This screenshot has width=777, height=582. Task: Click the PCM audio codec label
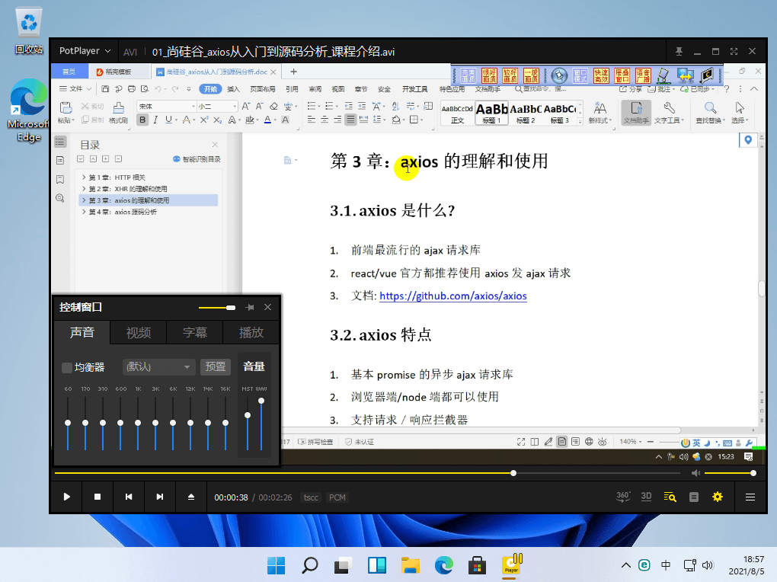click(337, 497)
